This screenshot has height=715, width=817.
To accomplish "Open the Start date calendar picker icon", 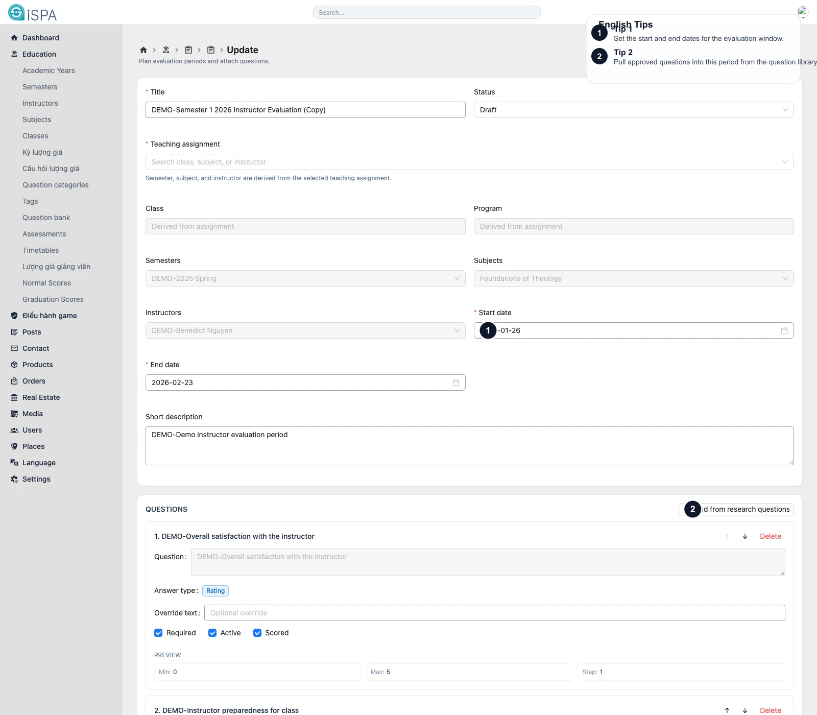I will 784,330.
